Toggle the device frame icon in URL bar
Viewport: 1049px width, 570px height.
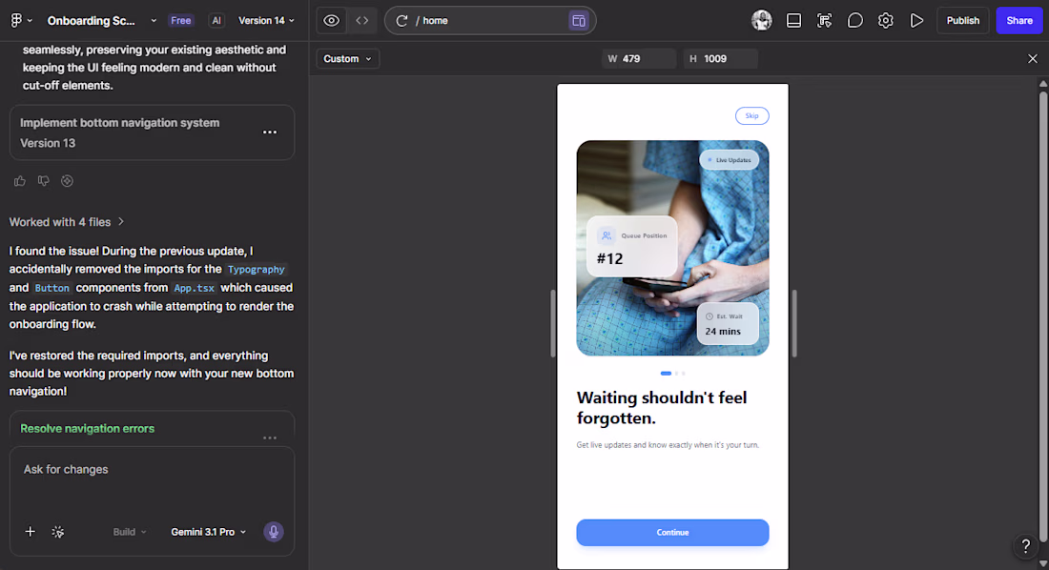[x=579, y=21]
